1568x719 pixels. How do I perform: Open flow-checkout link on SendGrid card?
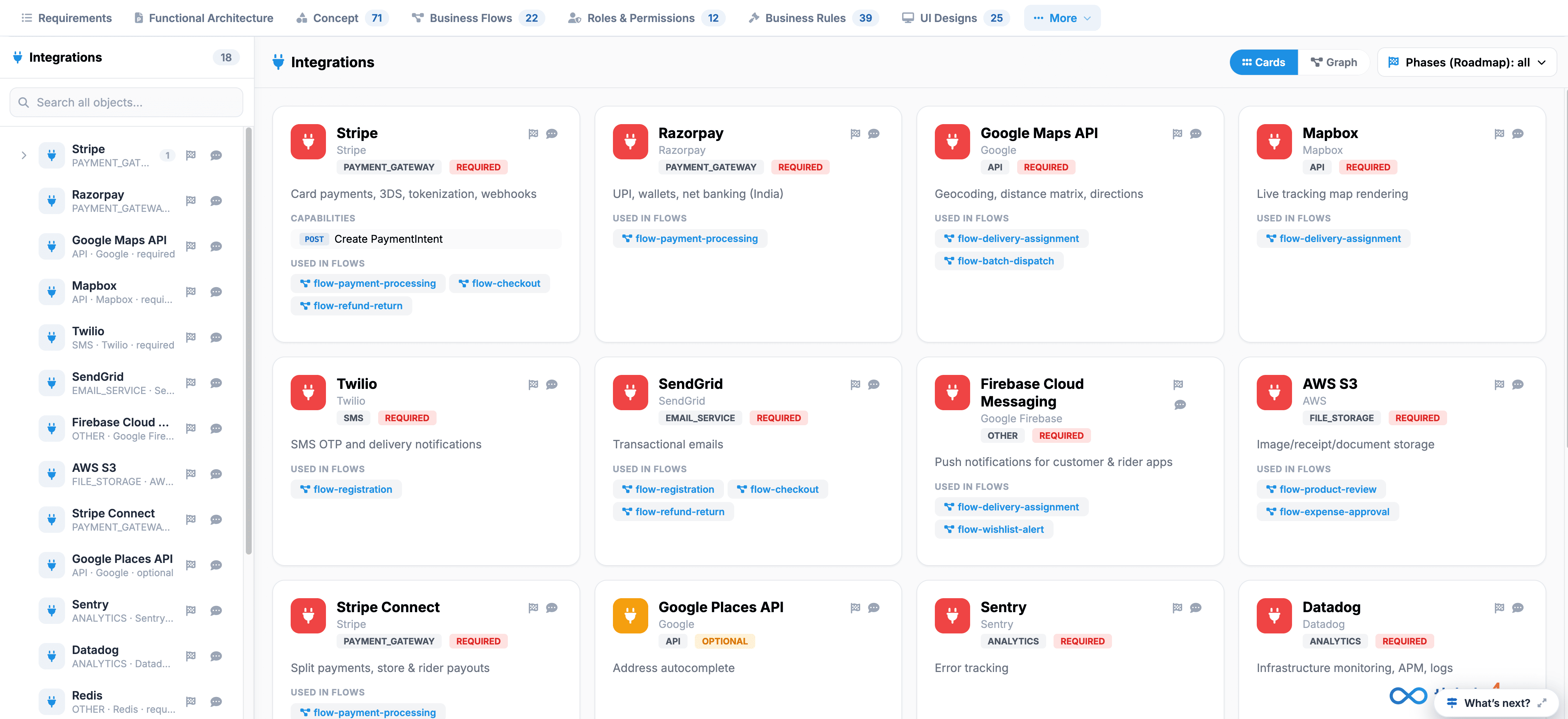click(x=777, y=489)
